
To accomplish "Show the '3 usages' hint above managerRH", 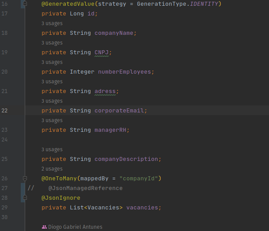I will tap(52, 120).
